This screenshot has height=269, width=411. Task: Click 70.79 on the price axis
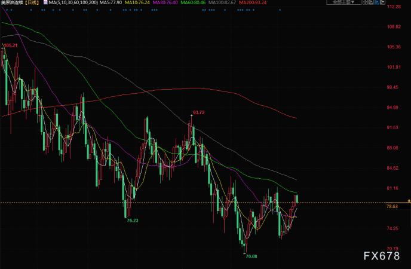point(392,249)
